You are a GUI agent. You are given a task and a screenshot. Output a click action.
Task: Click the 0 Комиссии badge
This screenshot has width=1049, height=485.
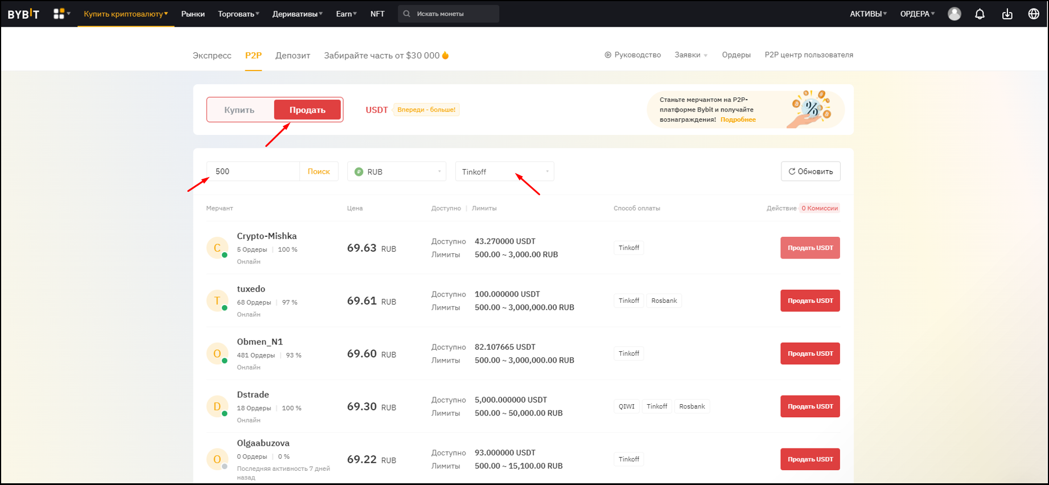pyautogui.click(x=820, y=208)
